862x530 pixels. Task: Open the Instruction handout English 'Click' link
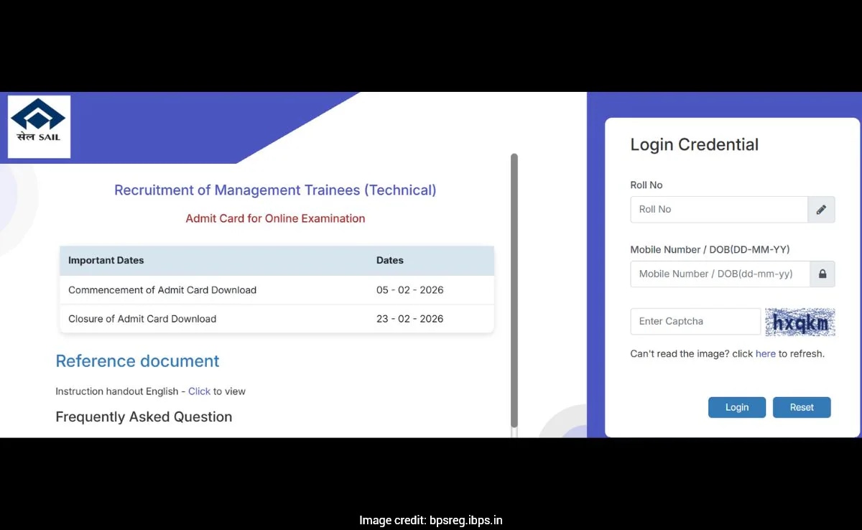[199, 391]
